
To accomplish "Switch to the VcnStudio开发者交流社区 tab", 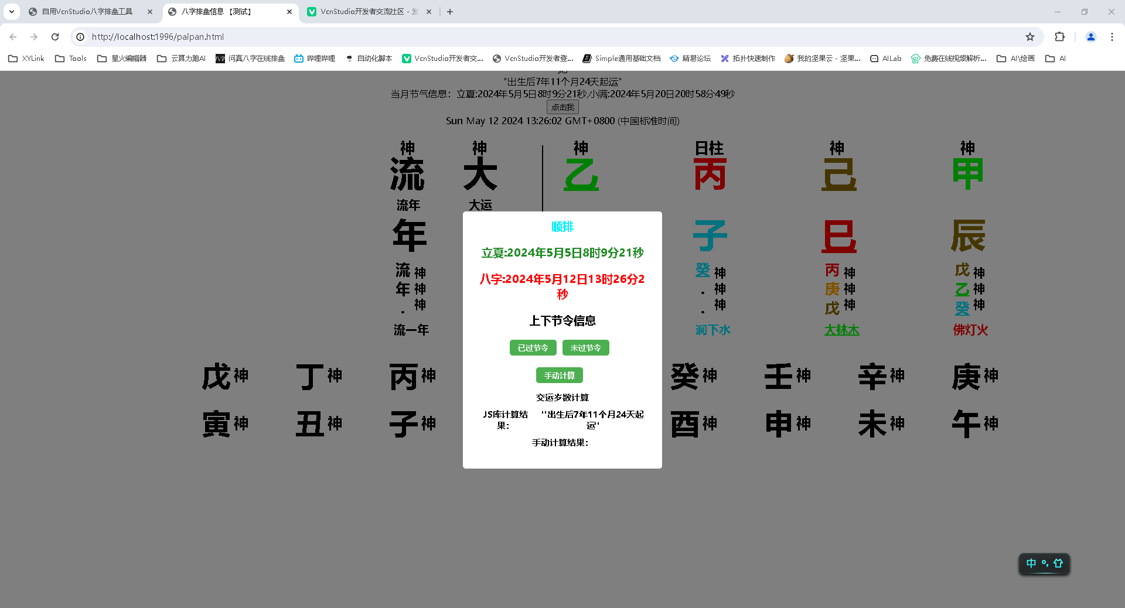I will 369,12.
